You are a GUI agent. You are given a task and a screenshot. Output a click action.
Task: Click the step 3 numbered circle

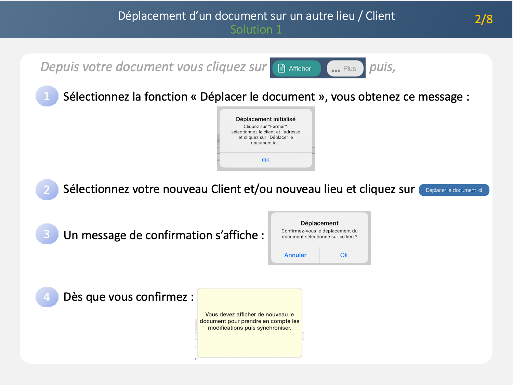(x=47, y=234)
